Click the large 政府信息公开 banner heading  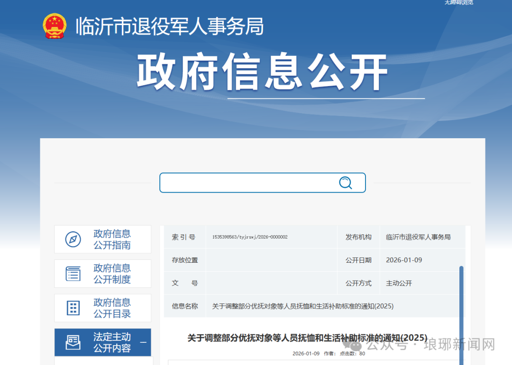tap(262, 72)
